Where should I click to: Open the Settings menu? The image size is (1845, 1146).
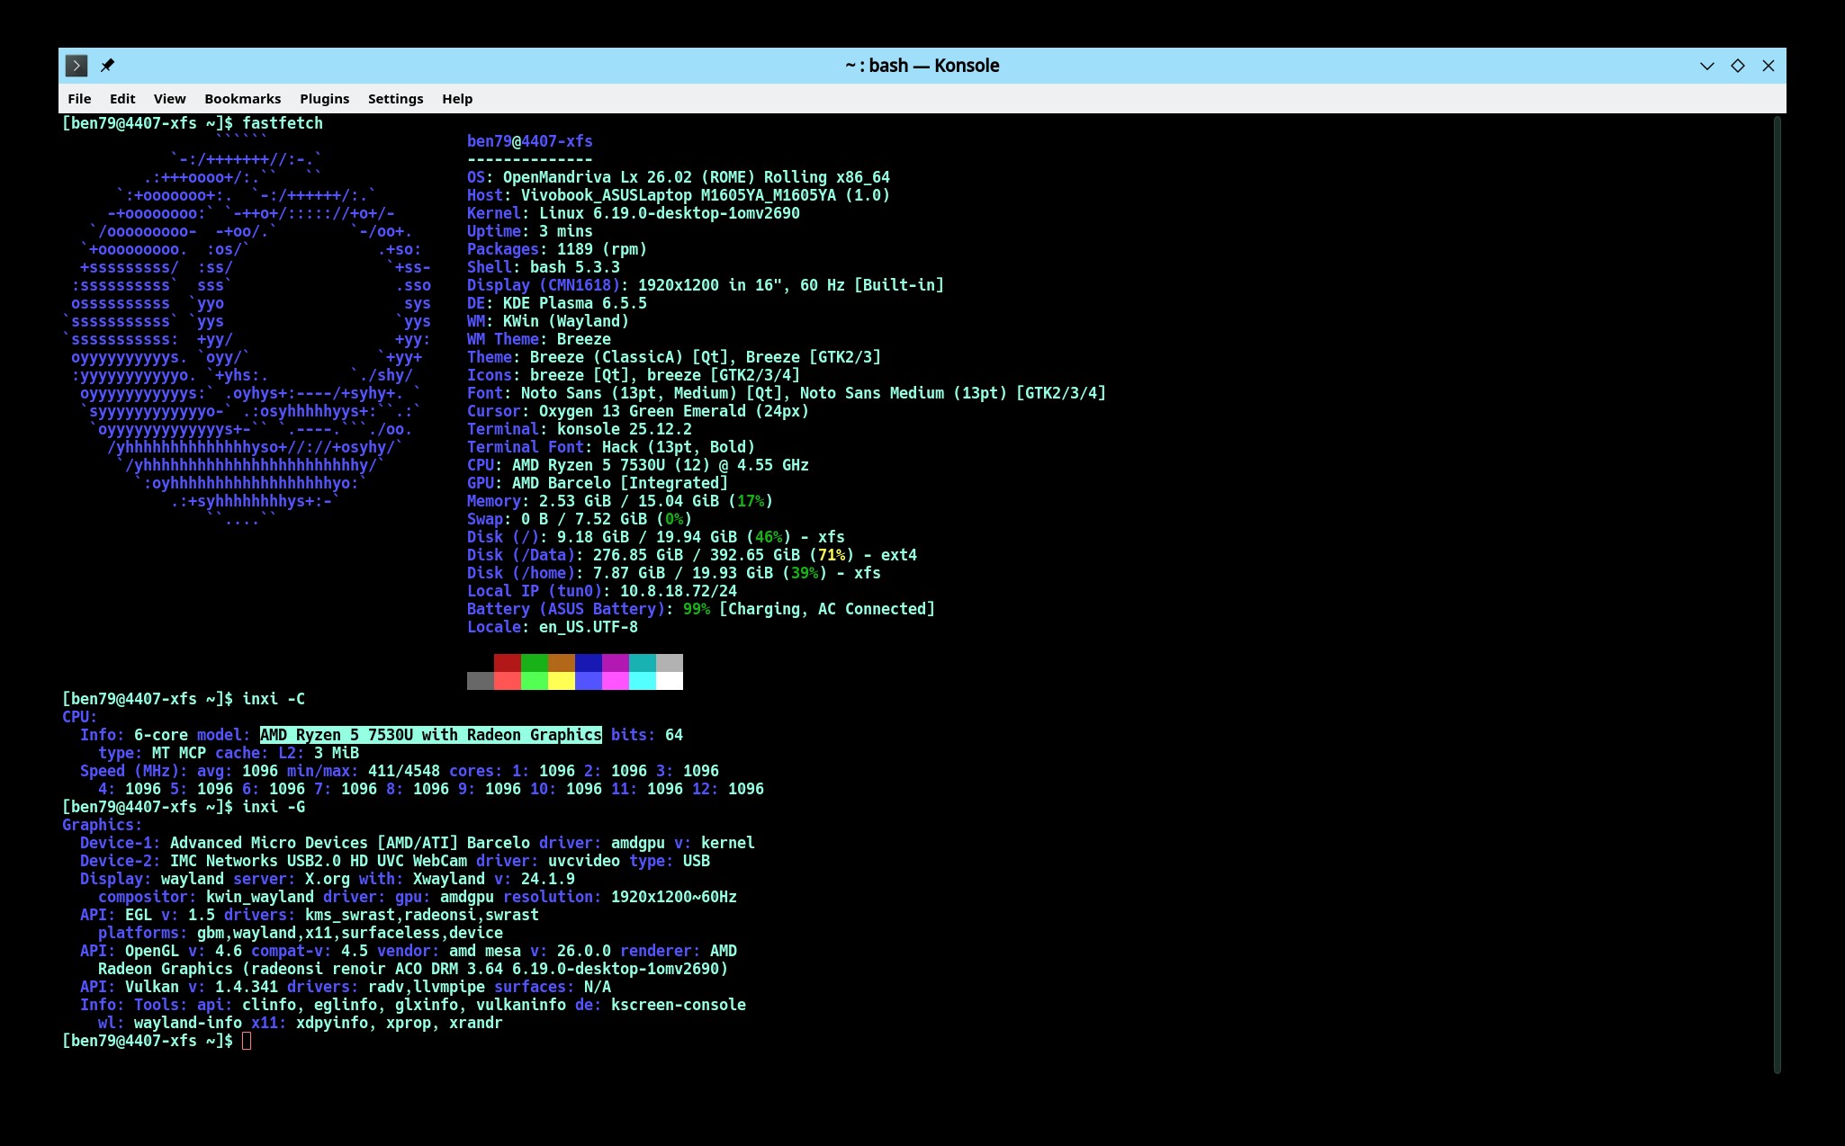(x=395, y=99)
